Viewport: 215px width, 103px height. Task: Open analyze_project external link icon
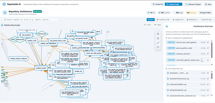coord(208,54)
